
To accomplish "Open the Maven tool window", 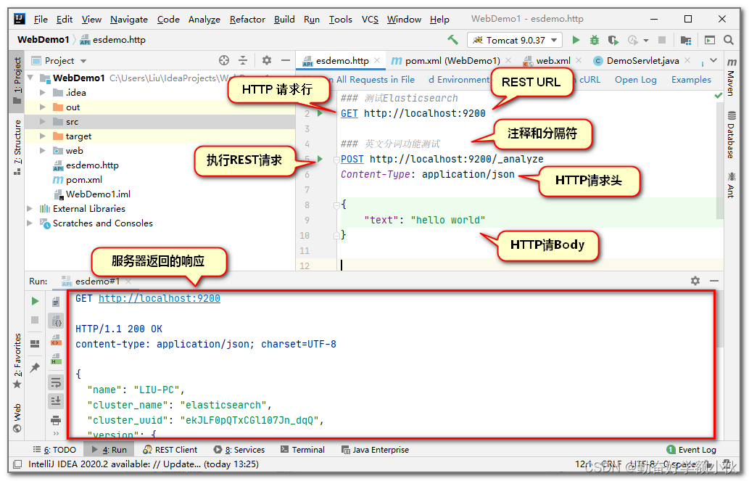I will tap(732, 76).
